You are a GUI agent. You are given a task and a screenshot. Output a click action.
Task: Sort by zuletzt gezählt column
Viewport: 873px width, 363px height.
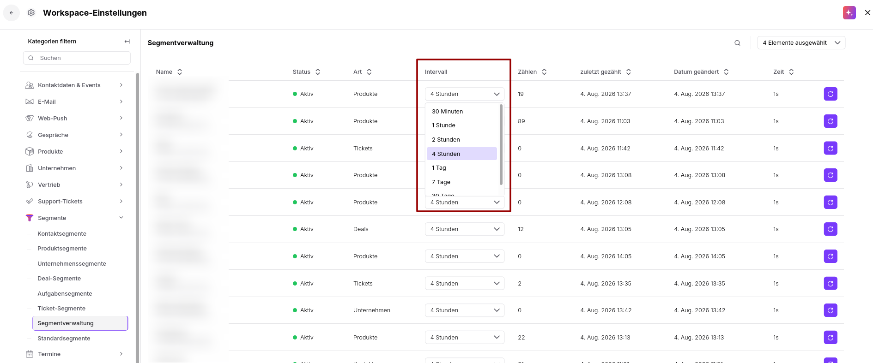[629, 72]
